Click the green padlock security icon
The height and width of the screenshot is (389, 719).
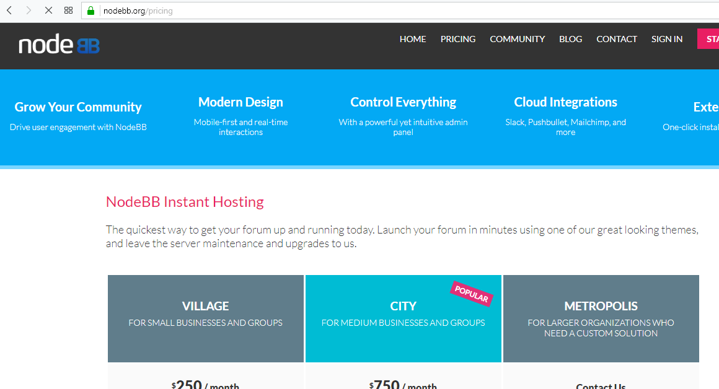tap(90, 11)
